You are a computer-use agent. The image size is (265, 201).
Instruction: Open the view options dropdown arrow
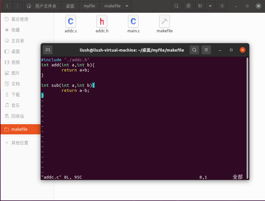(210, 6)
